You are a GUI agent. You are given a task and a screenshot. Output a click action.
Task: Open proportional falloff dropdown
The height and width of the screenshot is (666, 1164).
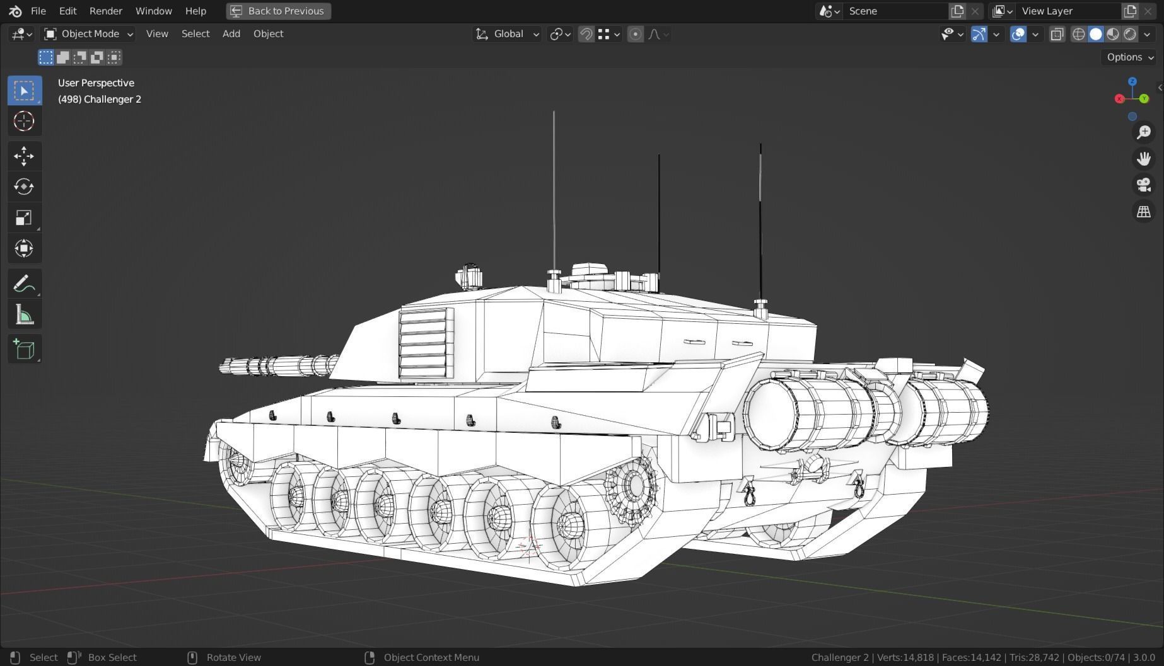(x=658, y=34)
